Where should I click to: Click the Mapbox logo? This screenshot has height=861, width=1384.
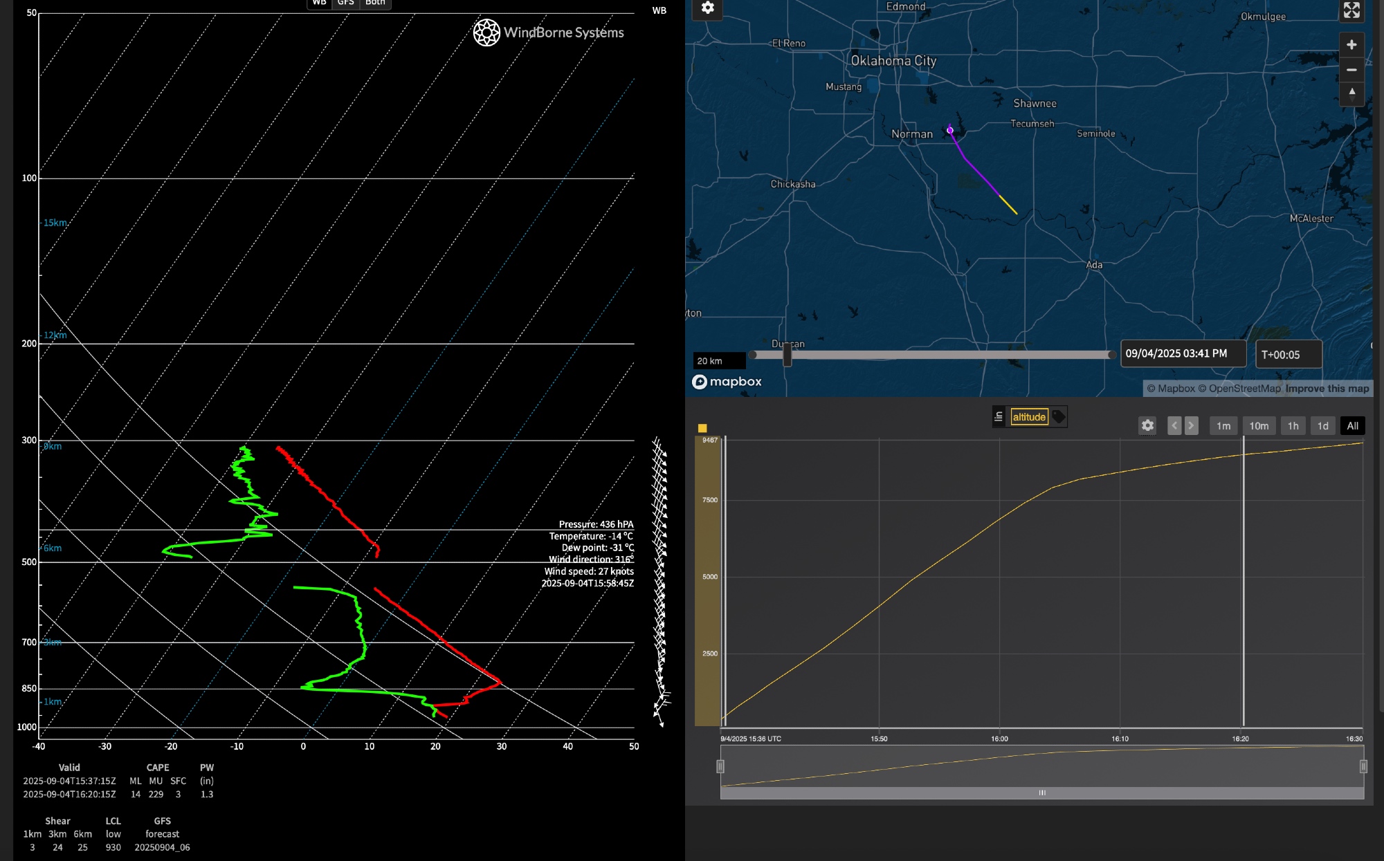click(x=727, y=382)
